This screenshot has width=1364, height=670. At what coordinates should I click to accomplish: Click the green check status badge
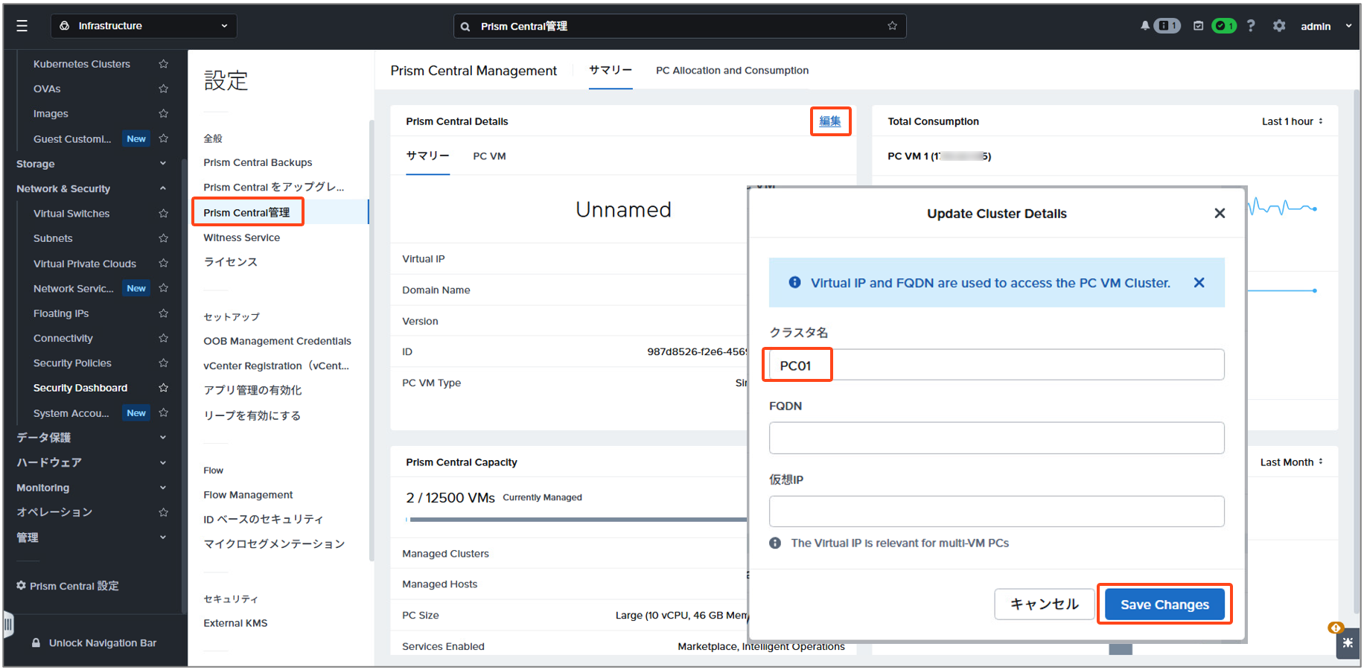[x=1224, y=26]
